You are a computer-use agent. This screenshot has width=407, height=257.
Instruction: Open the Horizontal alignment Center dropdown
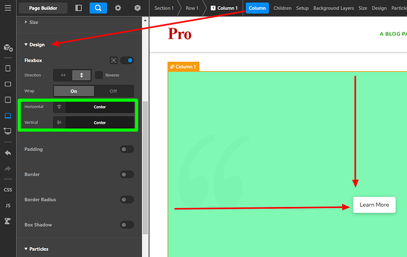point(99,107)
